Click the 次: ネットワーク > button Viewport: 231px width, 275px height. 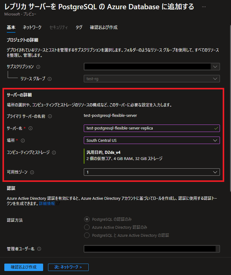point(68,267)
